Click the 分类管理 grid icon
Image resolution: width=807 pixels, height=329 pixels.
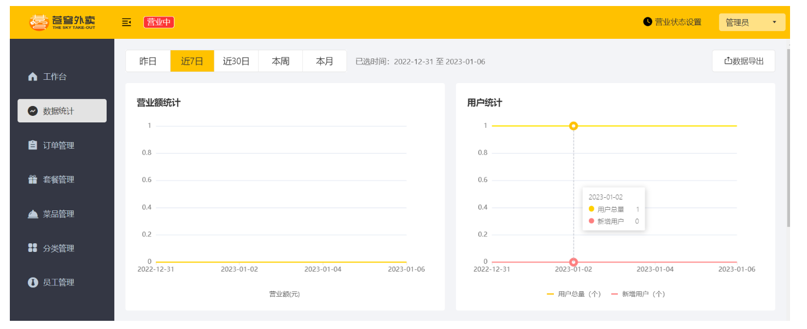33,248
